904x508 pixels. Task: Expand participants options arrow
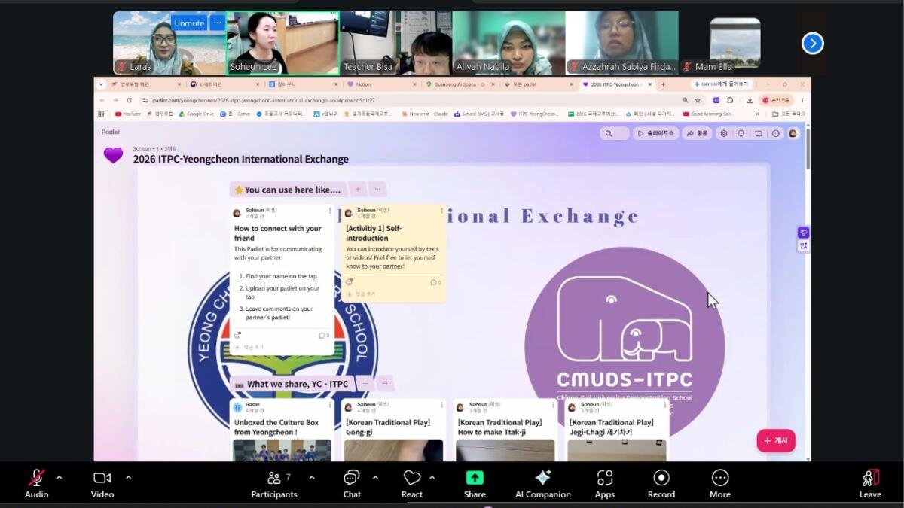point(312,477)
